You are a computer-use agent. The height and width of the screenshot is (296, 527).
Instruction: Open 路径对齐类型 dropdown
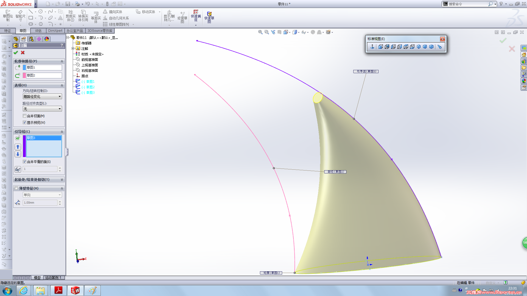coord(42,109)
